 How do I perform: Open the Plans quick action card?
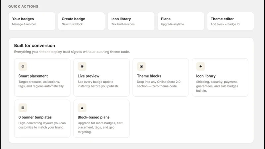[181, 21]
